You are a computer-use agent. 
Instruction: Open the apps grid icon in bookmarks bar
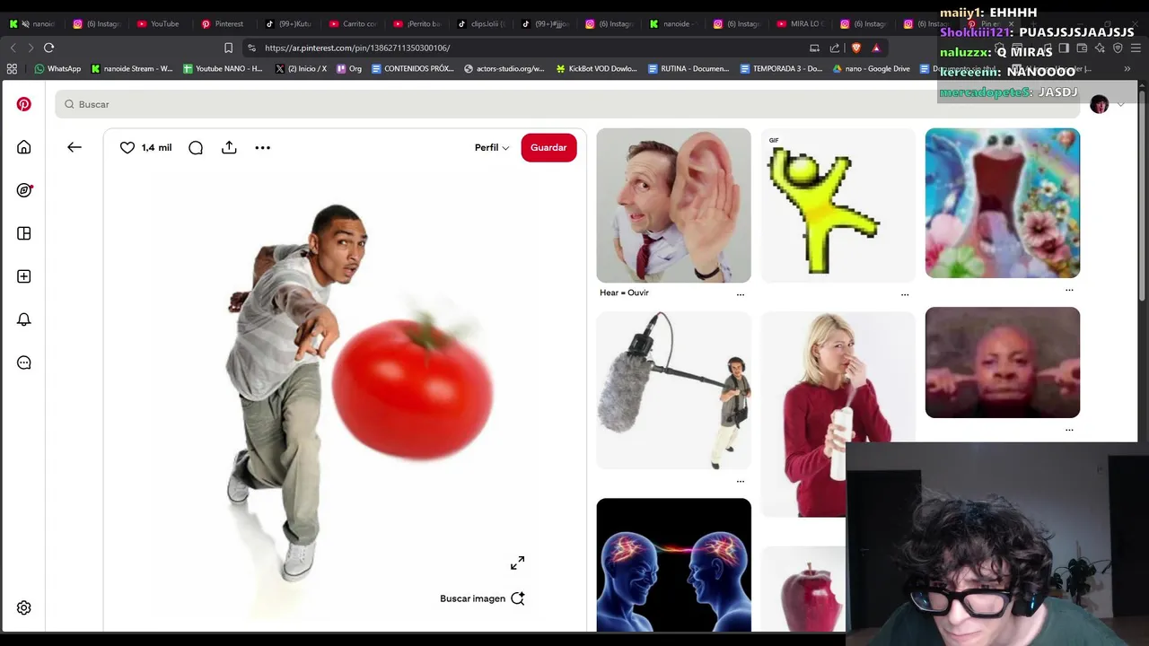tap(12, 68)
